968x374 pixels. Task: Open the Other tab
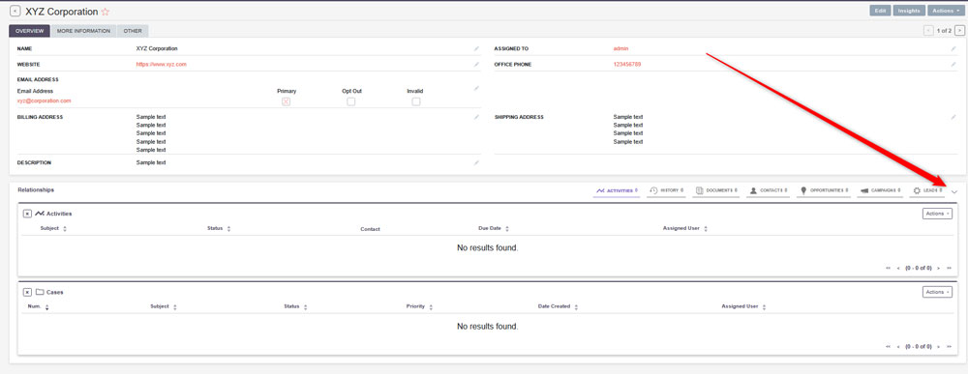tap(132, 31)
